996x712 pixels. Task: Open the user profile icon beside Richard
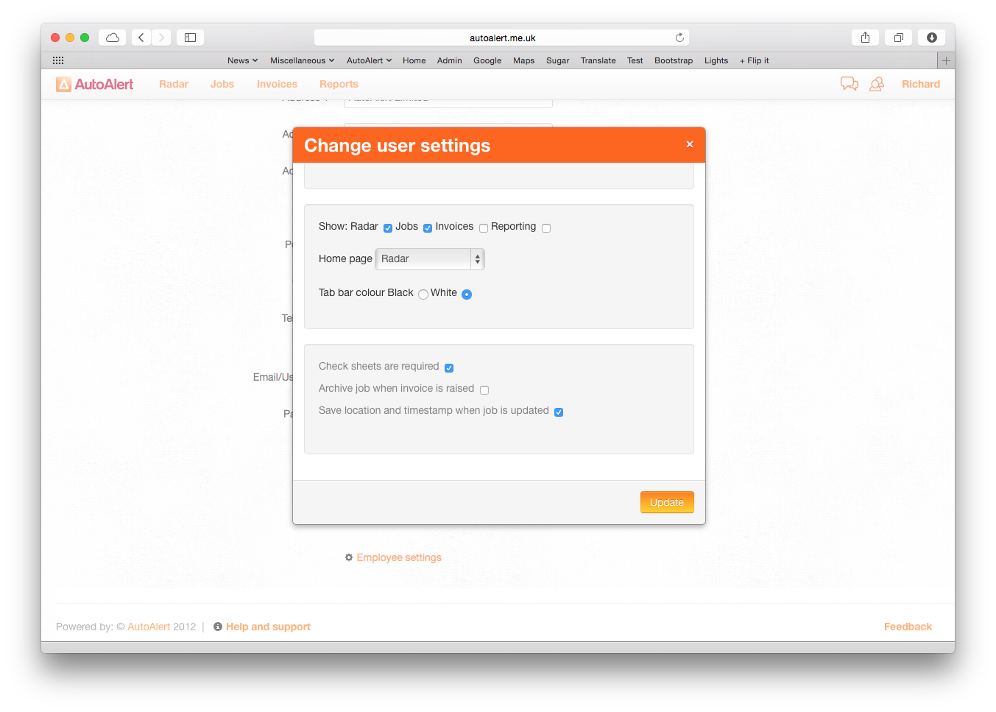[877, 84]
